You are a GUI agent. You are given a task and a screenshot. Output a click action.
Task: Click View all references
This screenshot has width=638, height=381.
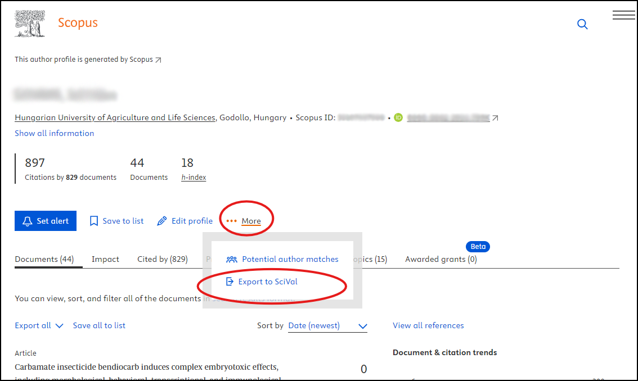(428, 326)
